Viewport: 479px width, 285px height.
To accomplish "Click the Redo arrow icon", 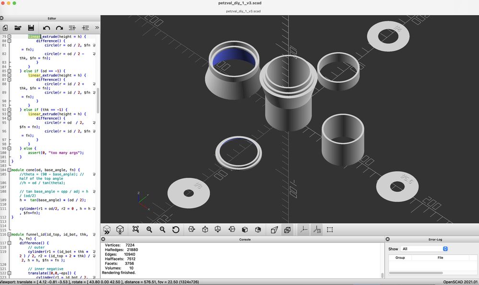I will point(59,28).
